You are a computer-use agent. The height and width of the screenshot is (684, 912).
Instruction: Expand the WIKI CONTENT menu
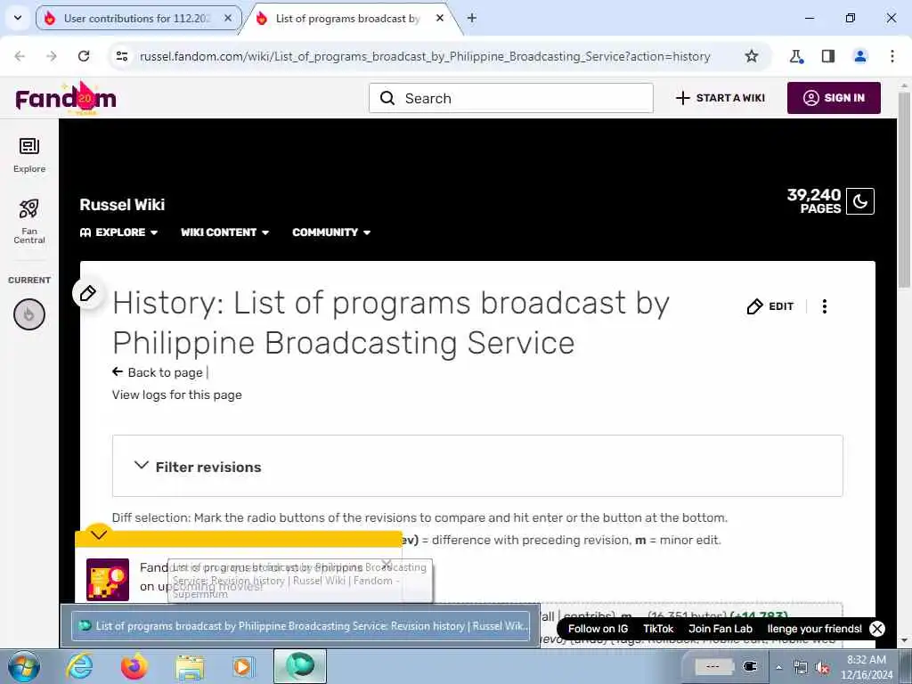(224, 232)
